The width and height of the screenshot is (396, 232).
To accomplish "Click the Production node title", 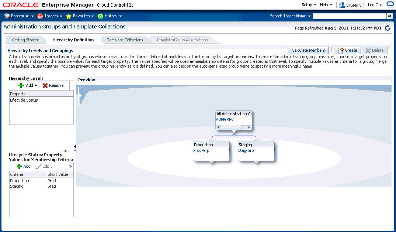I will pos(203,145).
